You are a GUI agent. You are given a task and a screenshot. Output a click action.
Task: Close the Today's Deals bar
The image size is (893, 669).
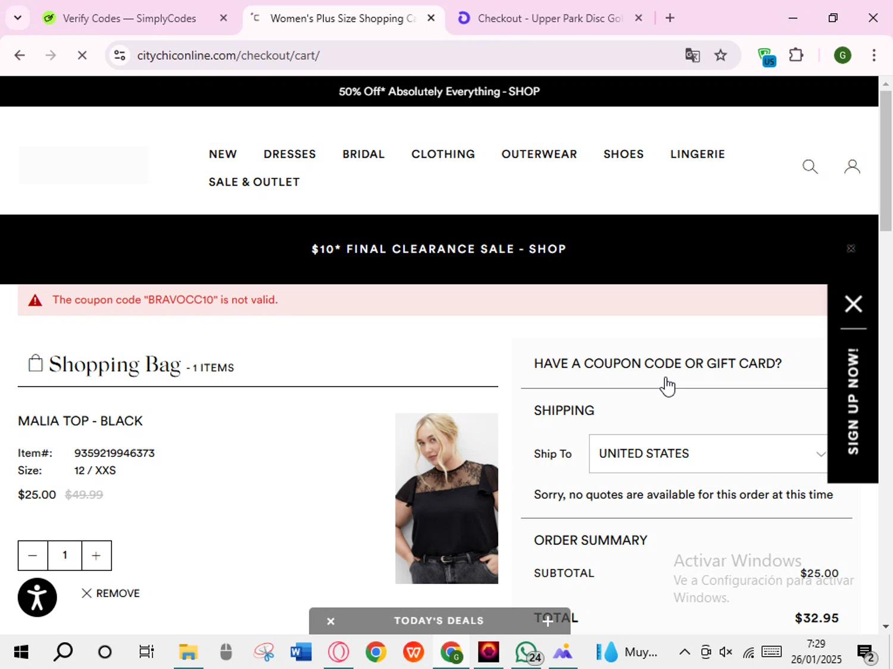coord(330,621)
